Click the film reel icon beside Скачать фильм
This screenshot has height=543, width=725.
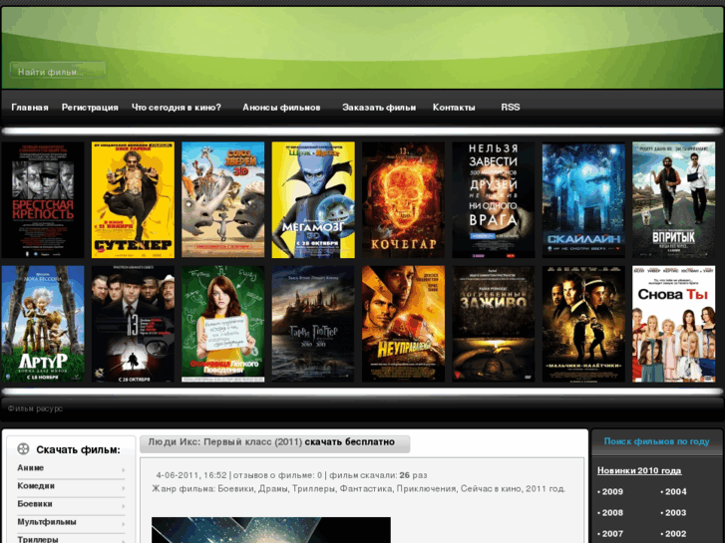click(23, 448)
